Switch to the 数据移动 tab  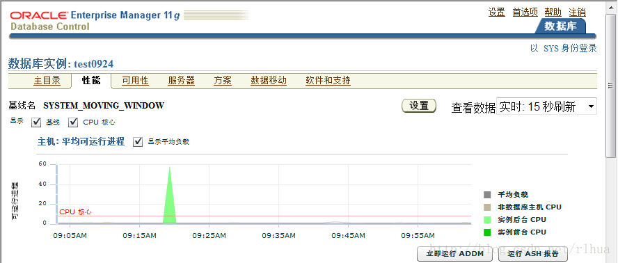269,81
